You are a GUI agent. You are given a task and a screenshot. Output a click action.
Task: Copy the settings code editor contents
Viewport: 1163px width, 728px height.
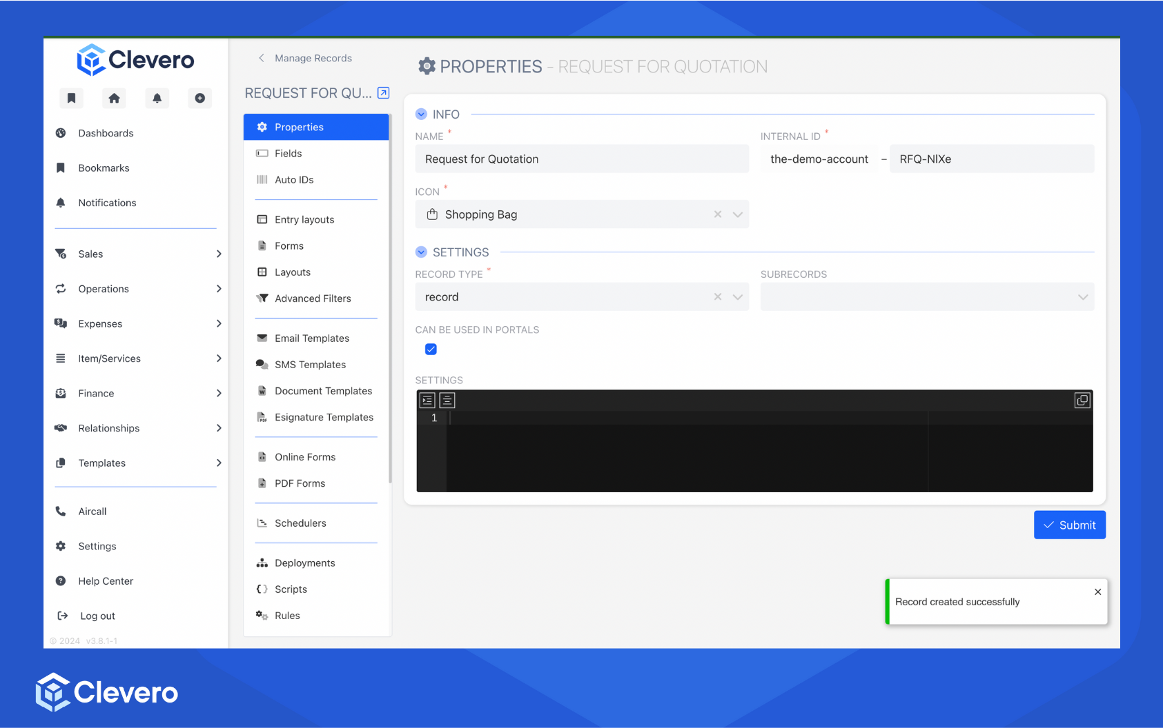pyautogui.click(x=1082, y=400)
